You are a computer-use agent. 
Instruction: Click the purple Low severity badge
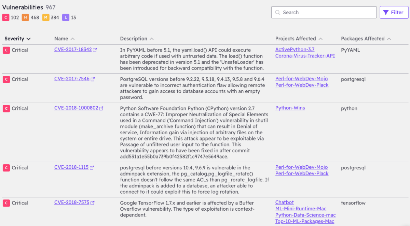pyautogui.click(x=66, y=17)
